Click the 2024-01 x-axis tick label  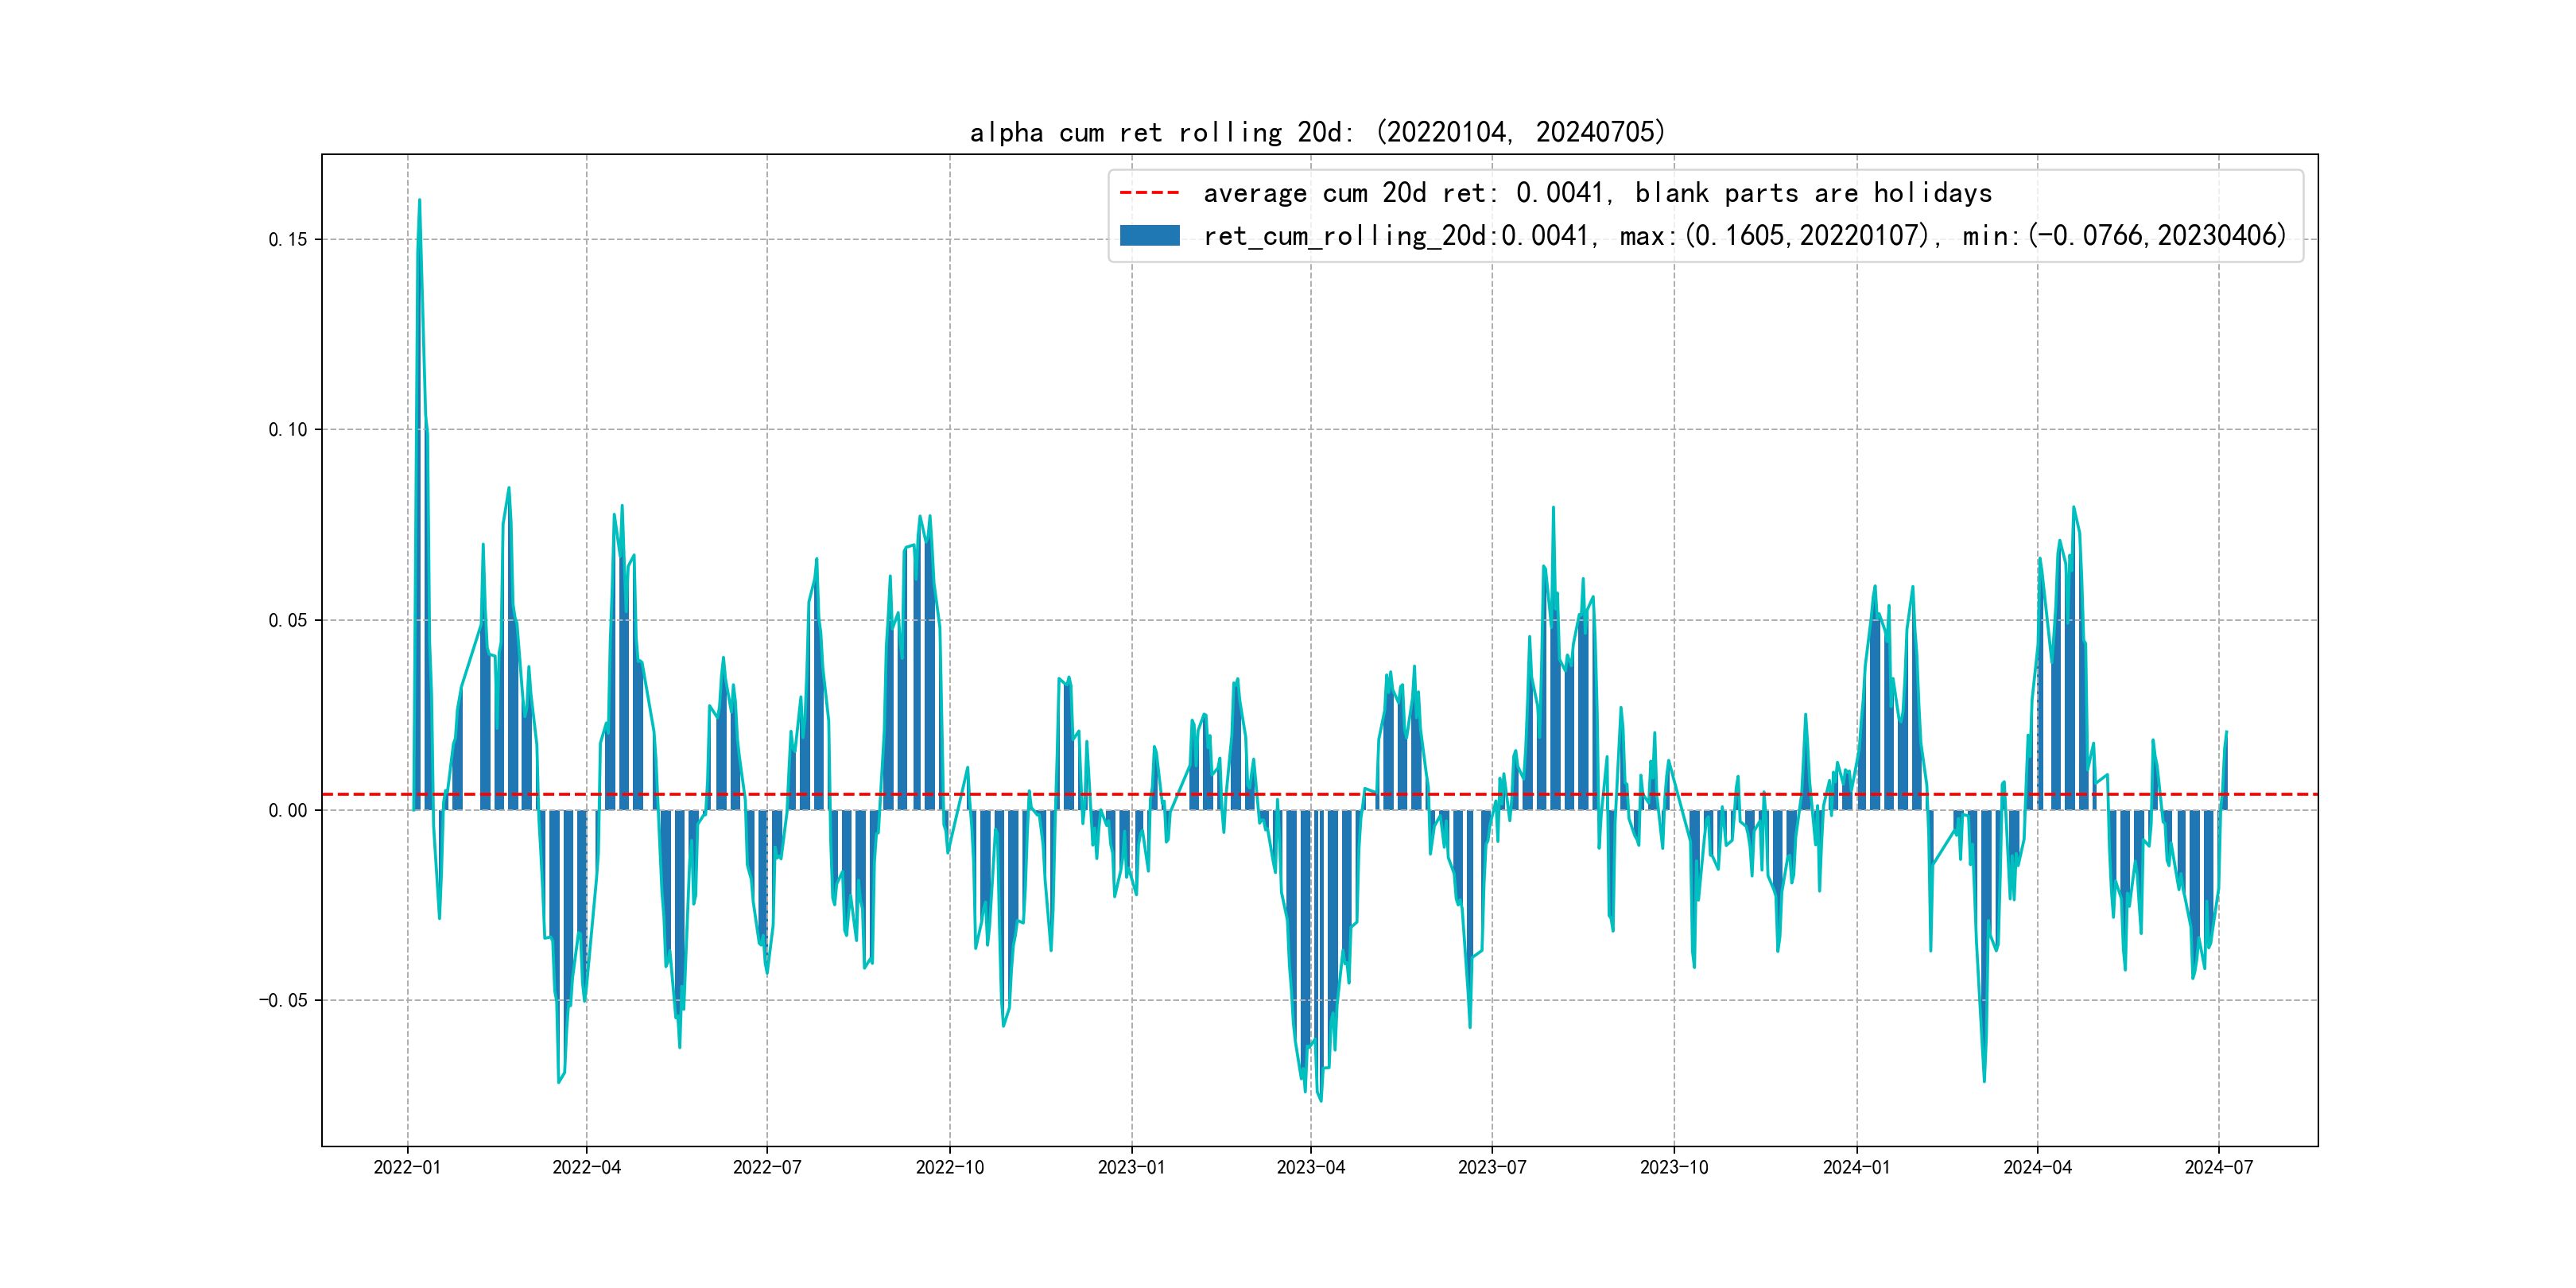1857,1167
